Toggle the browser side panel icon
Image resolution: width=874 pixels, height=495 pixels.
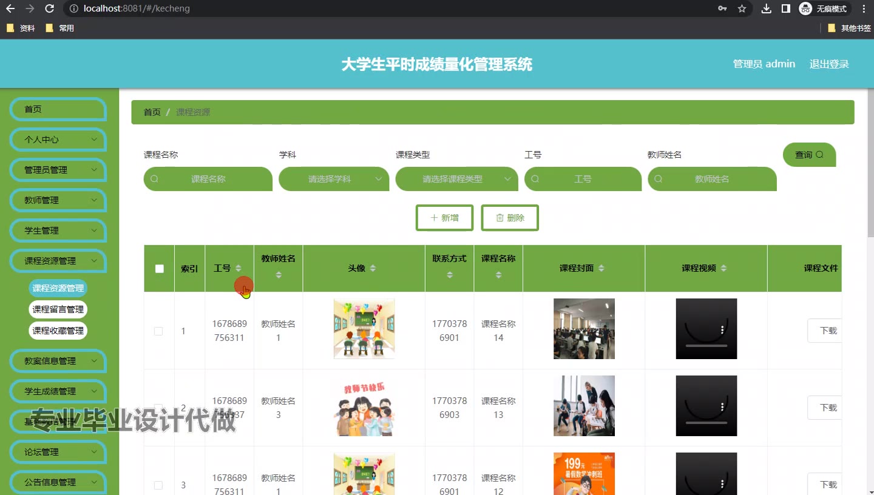pyautogui.click(x=785, y=8)
